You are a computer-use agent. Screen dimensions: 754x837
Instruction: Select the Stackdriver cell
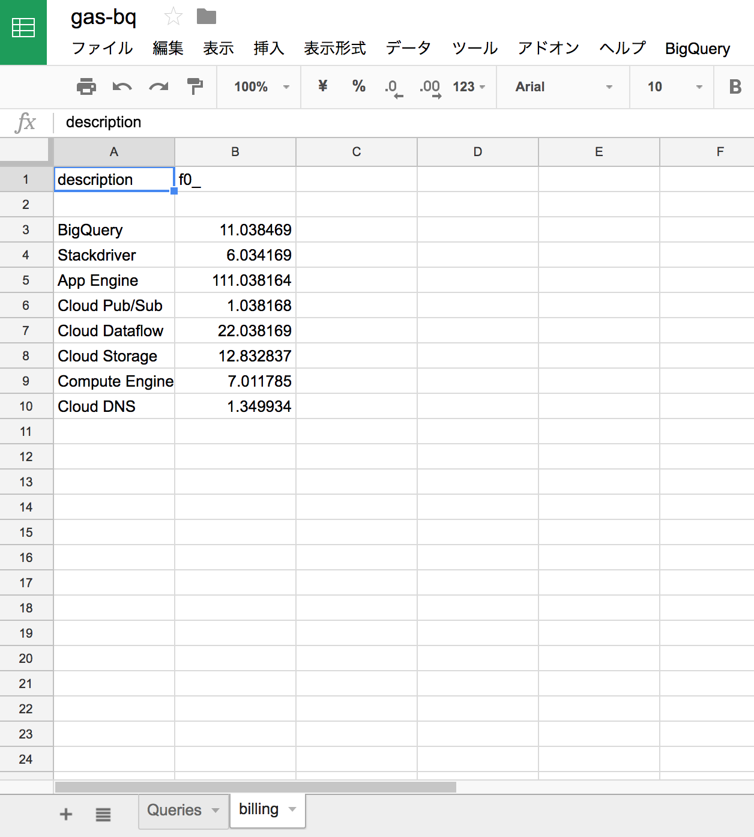(114, 255)
